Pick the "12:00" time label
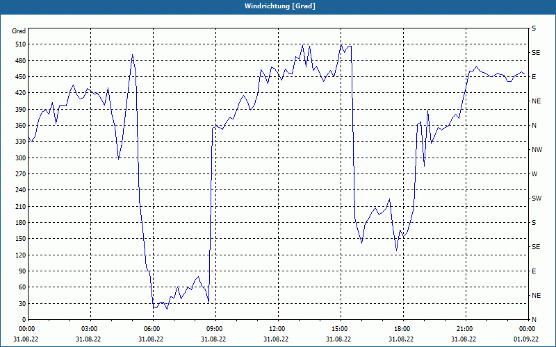This screenshot has height=347, width=556. [x=276, y=329]
